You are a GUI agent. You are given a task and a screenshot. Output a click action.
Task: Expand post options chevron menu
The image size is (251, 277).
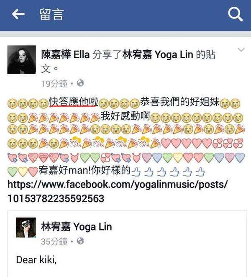pos(241,50)
